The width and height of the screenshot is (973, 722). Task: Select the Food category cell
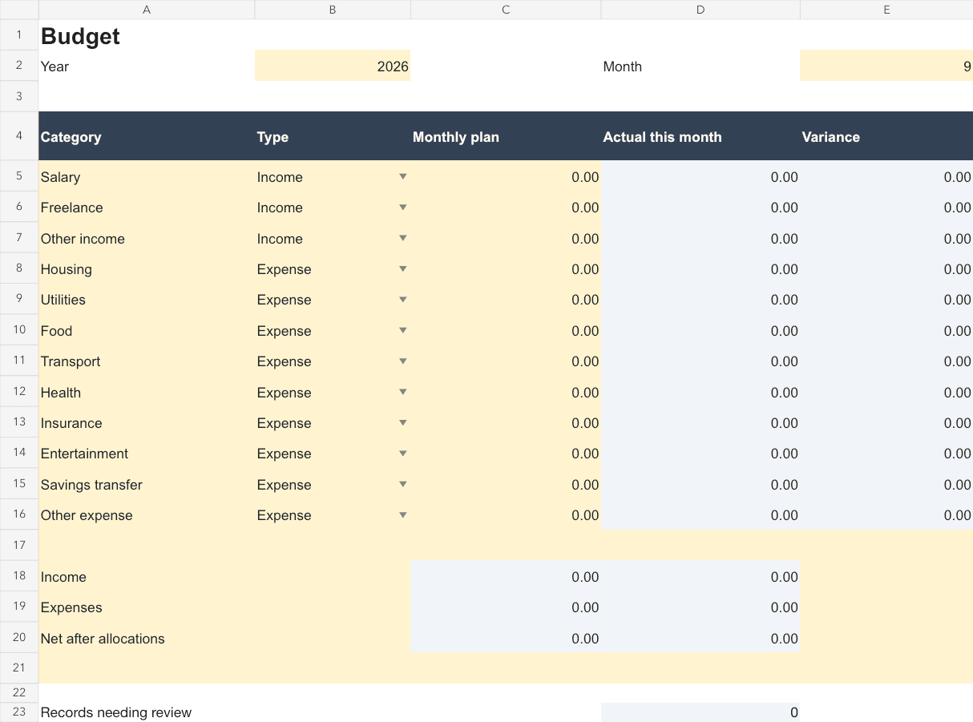coord(147,330)
